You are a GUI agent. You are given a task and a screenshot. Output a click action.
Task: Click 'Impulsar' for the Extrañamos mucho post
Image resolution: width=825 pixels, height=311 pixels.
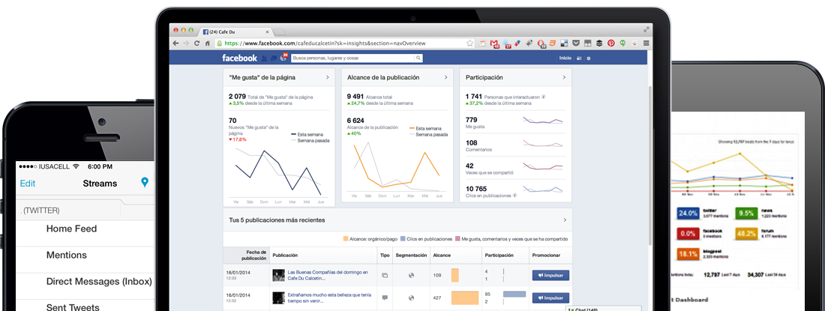(551, 298)
